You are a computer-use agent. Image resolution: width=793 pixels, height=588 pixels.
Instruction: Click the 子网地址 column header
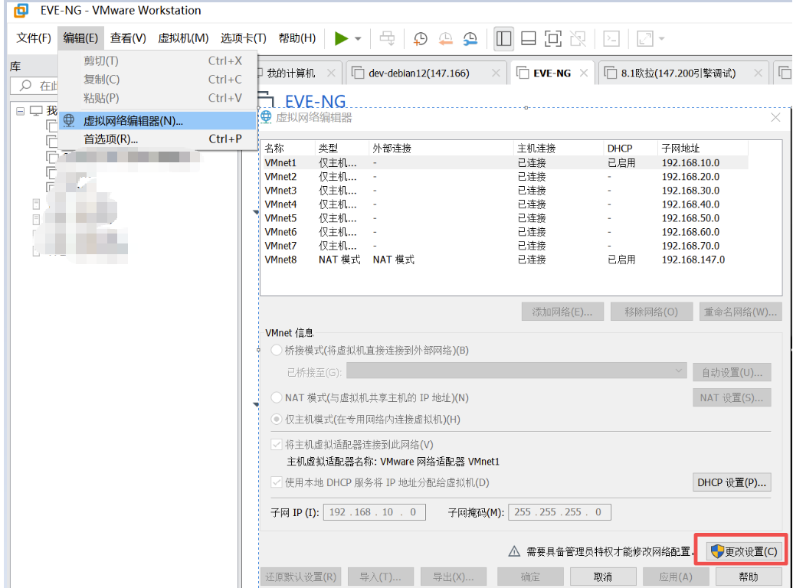coord(703,148)
